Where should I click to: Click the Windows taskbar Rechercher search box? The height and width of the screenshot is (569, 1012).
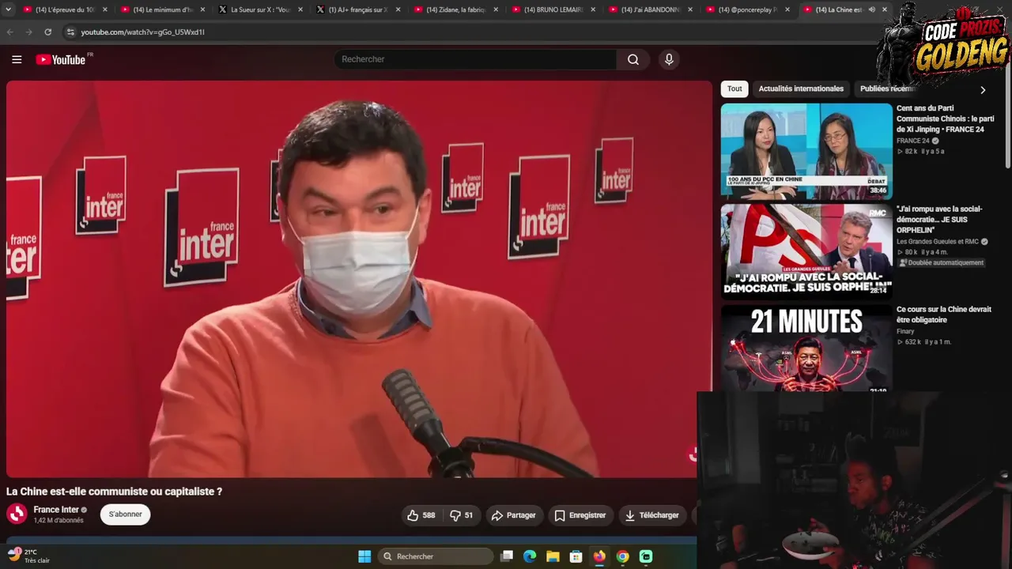[436, 556]
